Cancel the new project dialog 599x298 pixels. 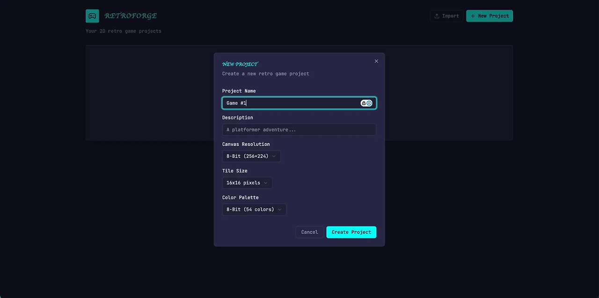(309, 232)
